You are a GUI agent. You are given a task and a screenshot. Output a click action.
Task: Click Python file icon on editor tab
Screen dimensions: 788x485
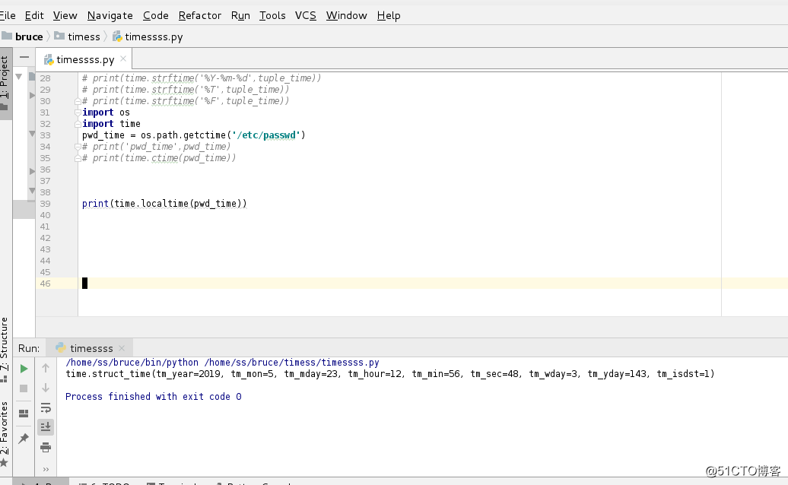[49, 60]
